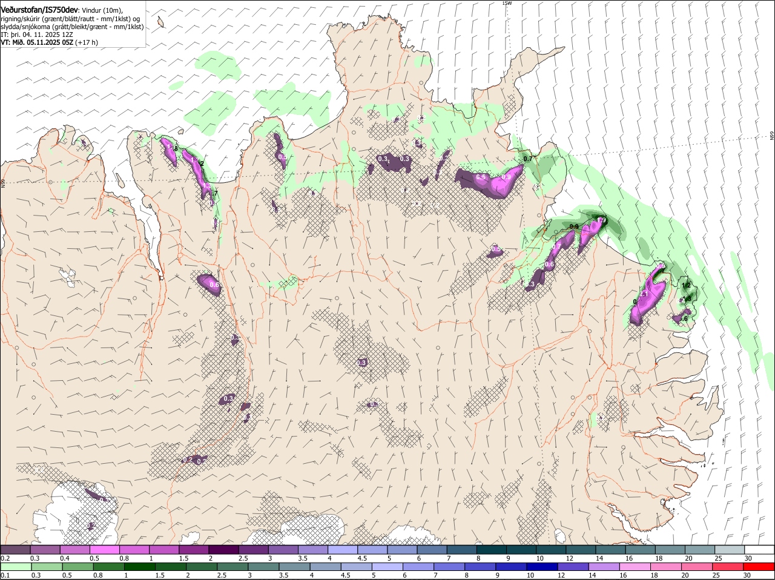Pick bottom legend swatch between 25 and 30

(x=728, y=567)
